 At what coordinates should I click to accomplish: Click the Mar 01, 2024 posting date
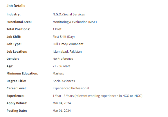pyautogui.click(x=62, y=111)
